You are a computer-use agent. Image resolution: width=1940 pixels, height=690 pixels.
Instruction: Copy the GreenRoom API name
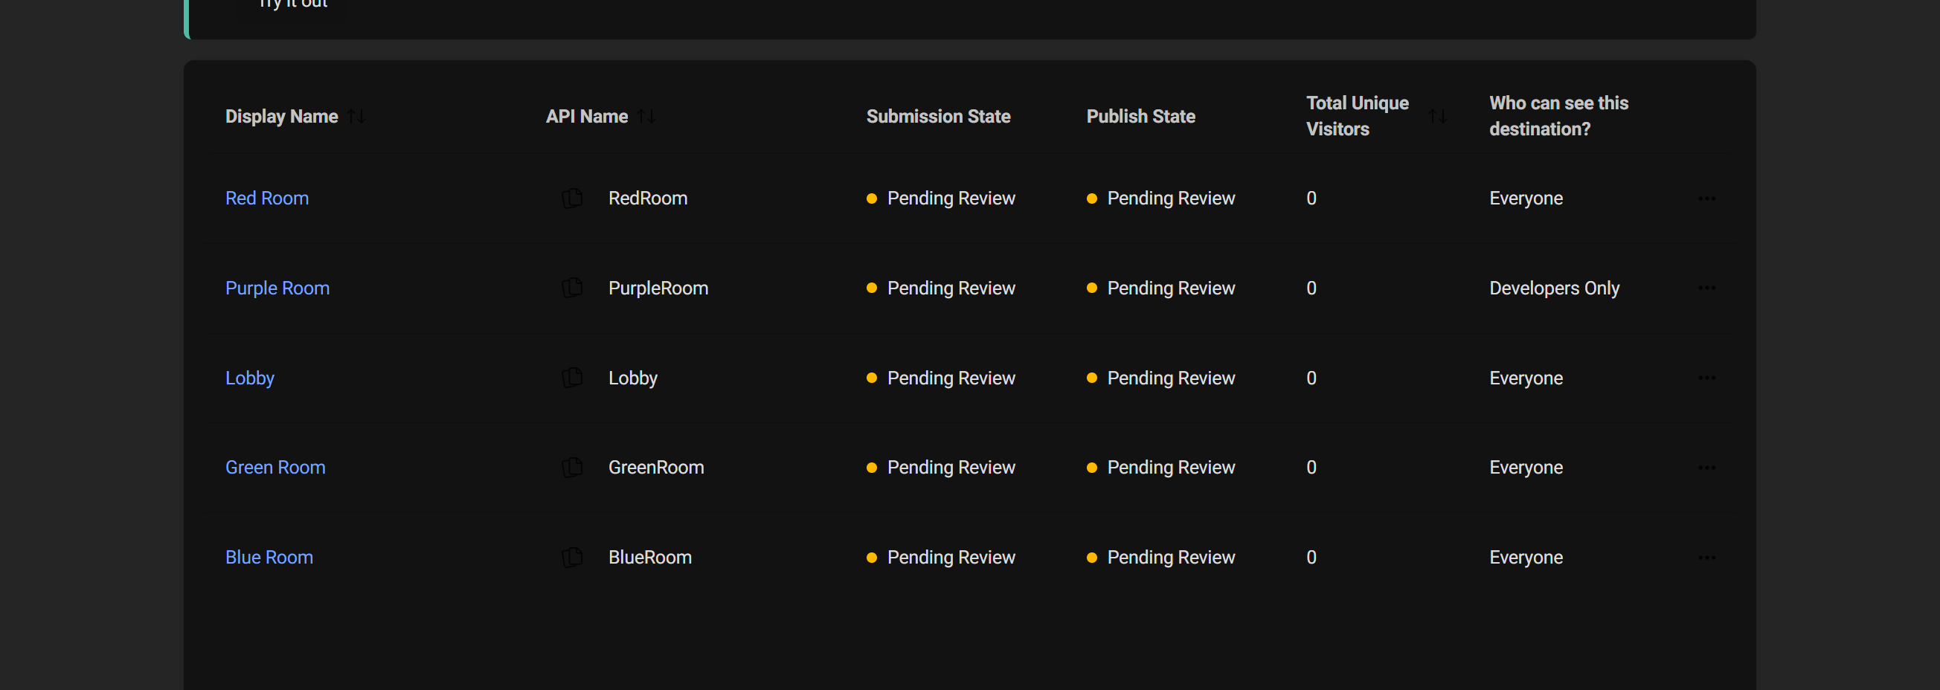point(572,466)
